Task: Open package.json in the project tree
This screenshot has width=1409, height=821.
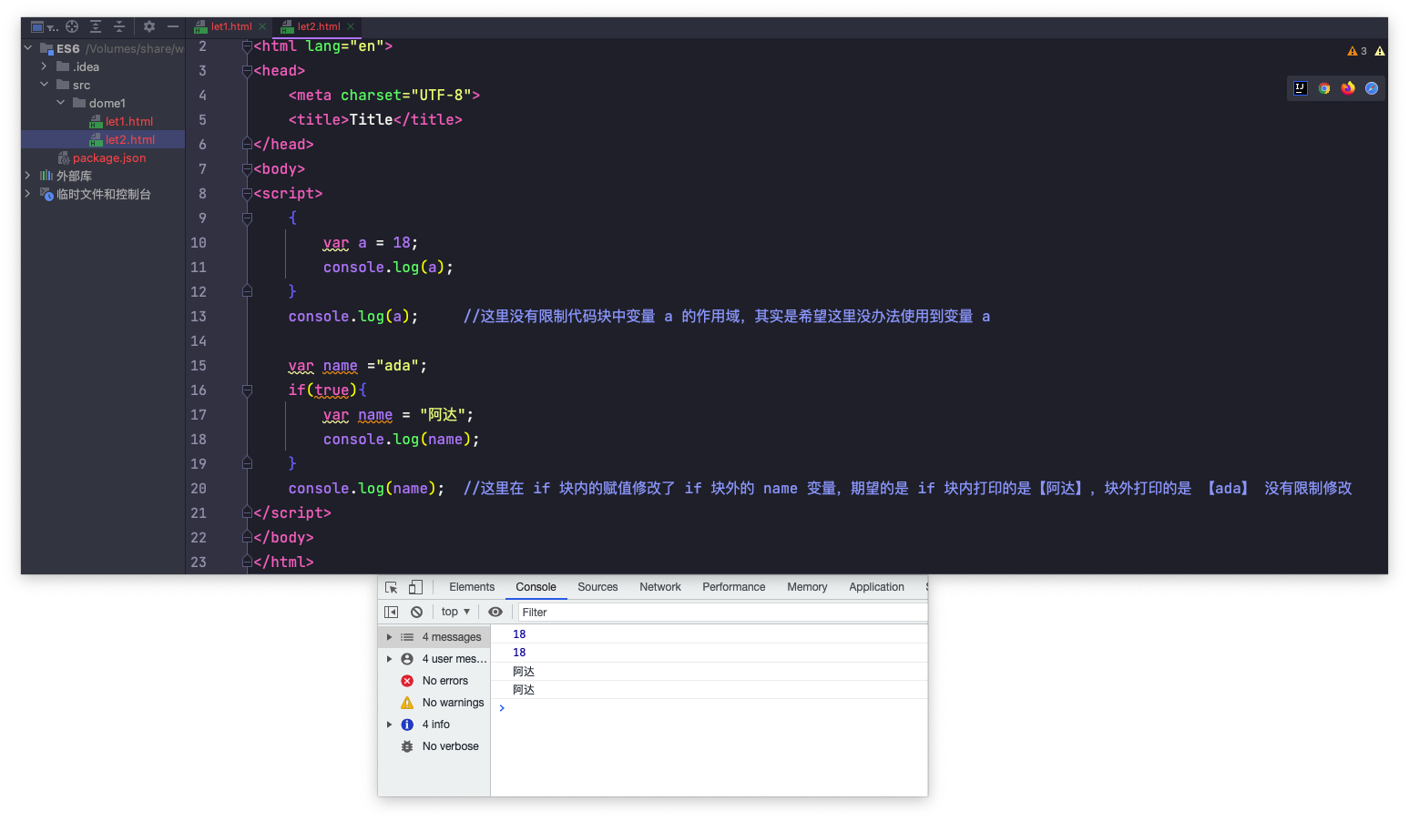Action: coord(108,157)
